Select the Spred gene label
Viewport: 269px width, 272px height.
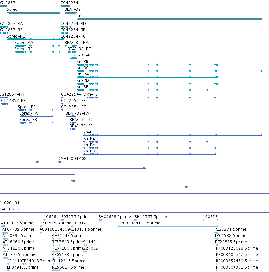coord(12,9)
